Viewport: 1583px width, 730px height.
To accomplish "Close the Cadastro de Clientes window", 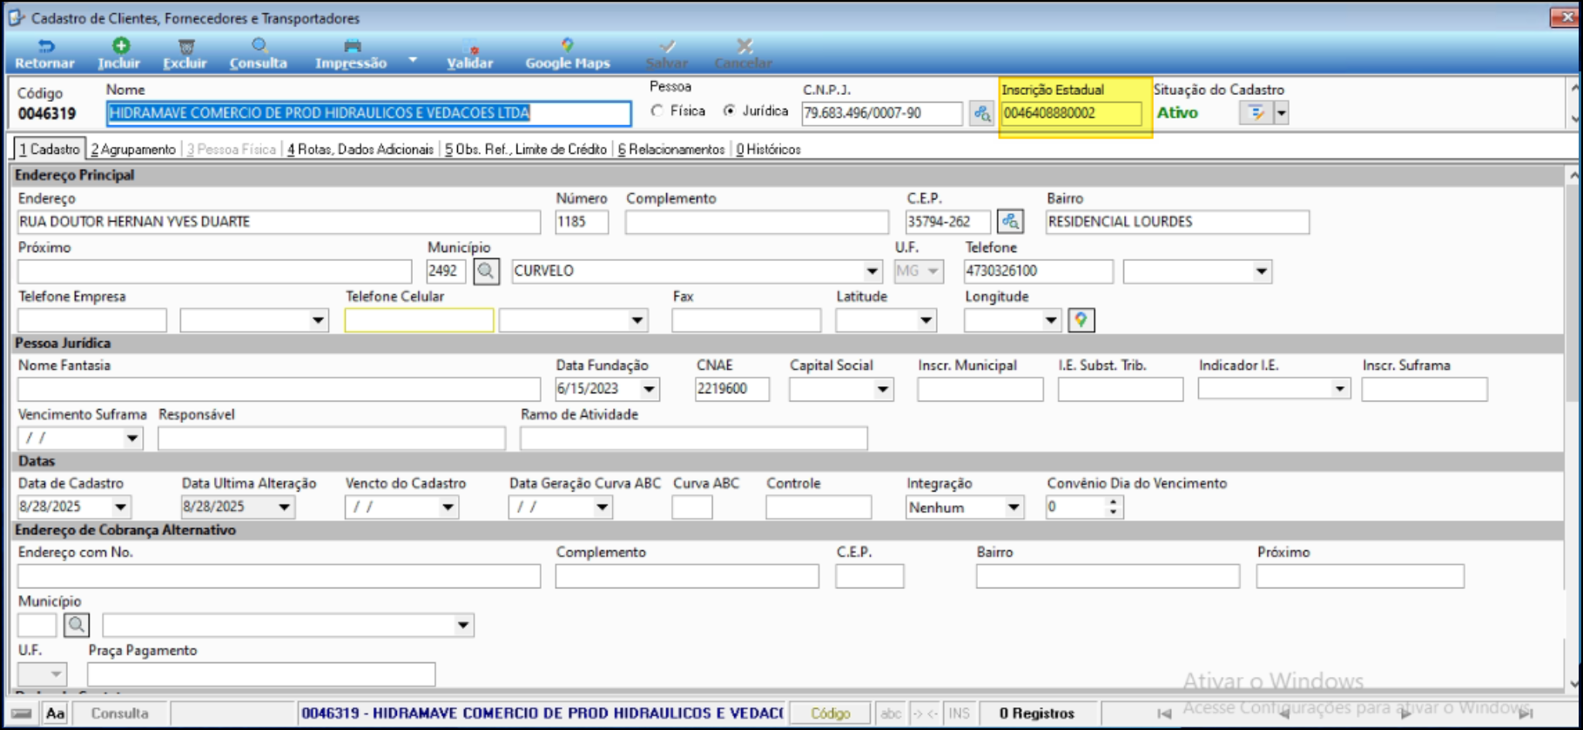I will tap(1565, 17).
